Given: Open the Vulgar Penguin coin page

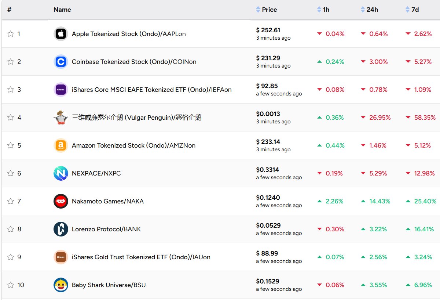Looking at the screenshot, I should pos(136,118).
